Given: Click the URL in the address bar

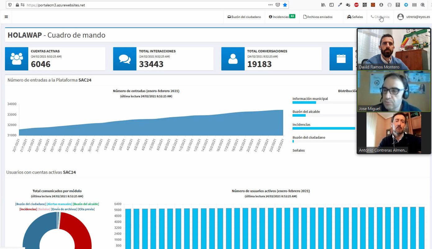Looking at the screenshot, I should (56, 5).
